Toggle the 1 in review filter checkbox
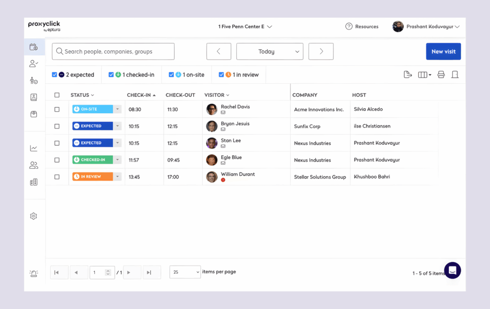The width and height of the screenshot is (490, 309). coord(222,75)
